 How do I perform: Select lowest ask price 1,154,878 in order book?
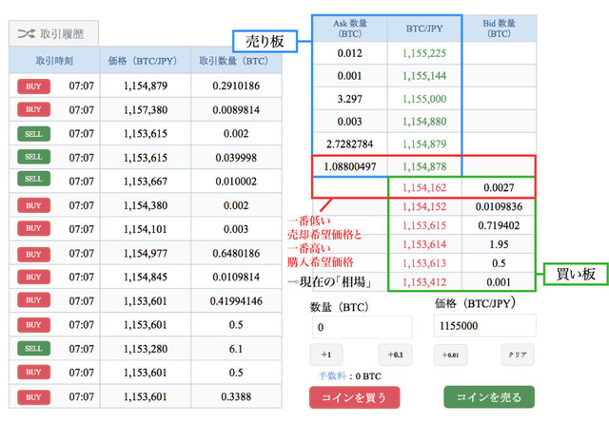(x=424, y=166)
